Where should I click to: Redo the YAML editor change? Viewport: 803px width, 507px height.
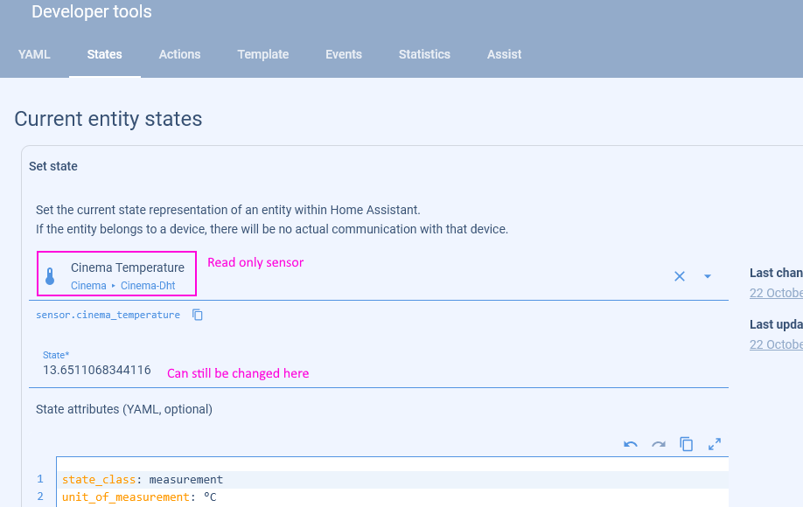(659, 444)
